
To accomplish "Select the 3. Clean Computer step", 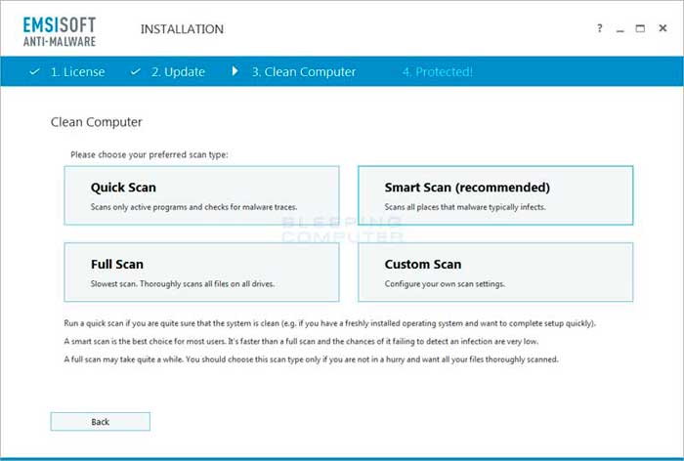I will click(x=304, y=71).
